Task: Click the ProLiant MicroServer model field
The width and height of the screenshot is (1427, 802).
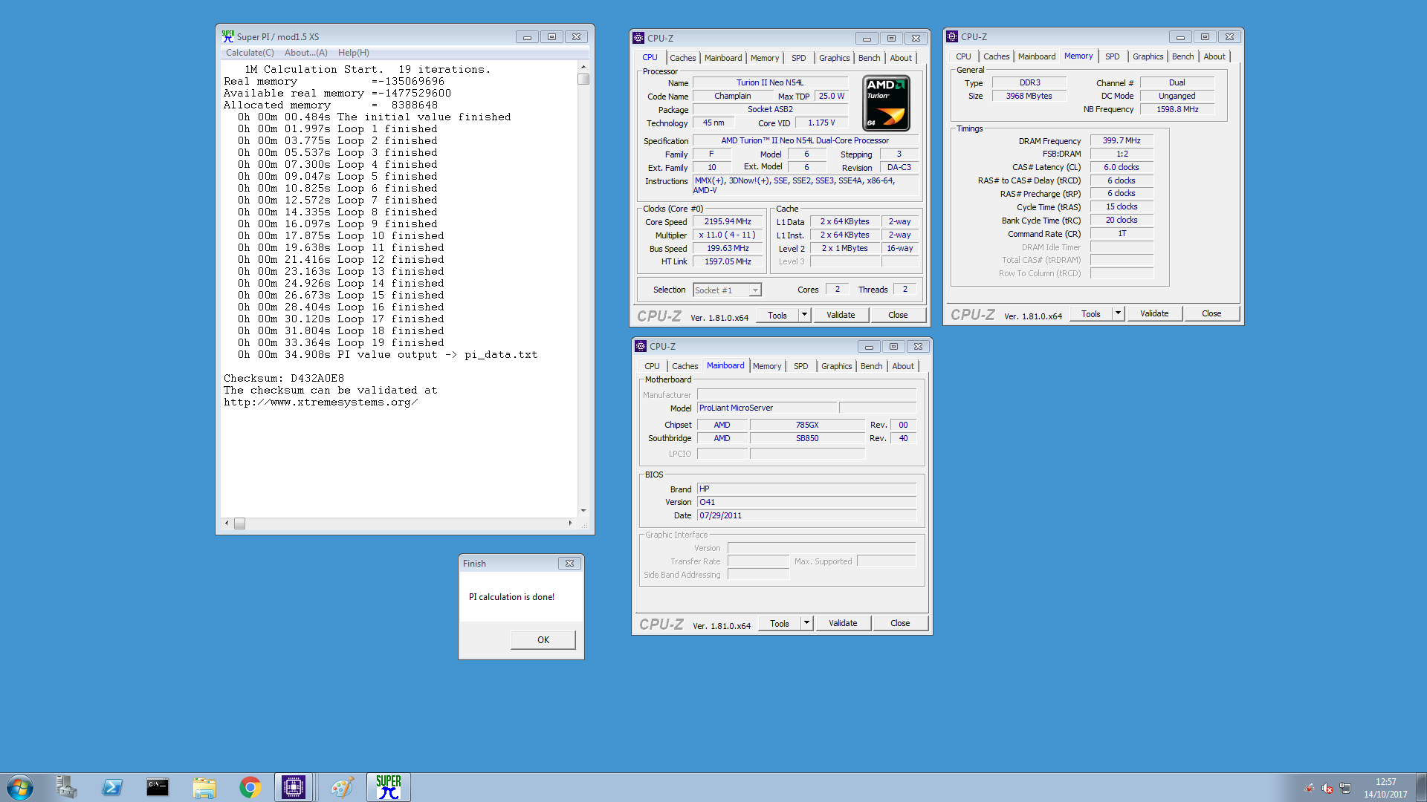Action: click(766, 408)
